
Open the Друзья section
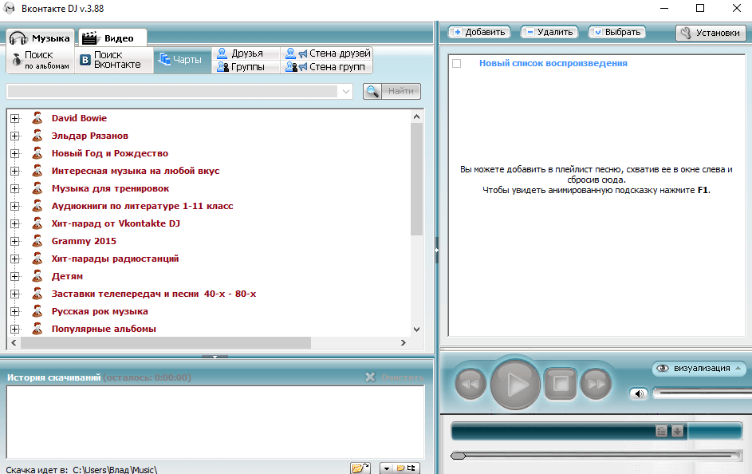pyautogui.click(x=246, y=53)
